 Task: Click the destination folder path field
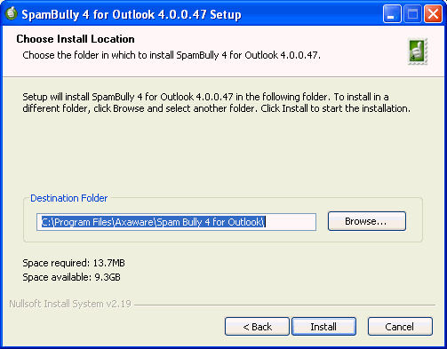click(x=176, y=222)
